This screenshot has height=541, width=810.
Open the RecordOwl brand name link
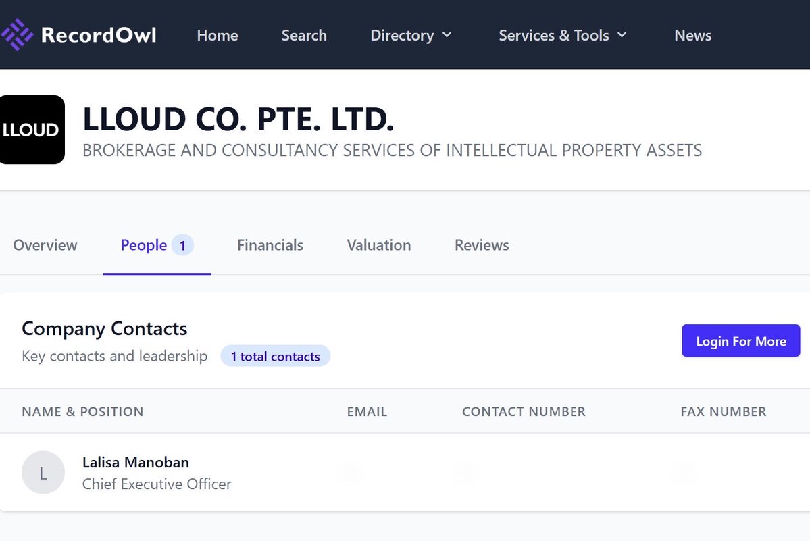click(98, 35)
